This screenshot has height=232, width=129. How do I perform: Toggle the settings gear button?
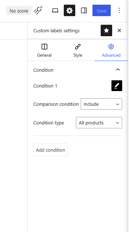pyautogui.click(x=70, y=10)
